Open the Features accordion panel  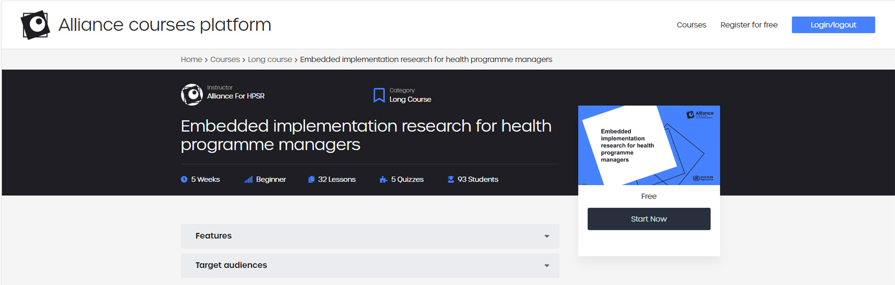point(370,236)
